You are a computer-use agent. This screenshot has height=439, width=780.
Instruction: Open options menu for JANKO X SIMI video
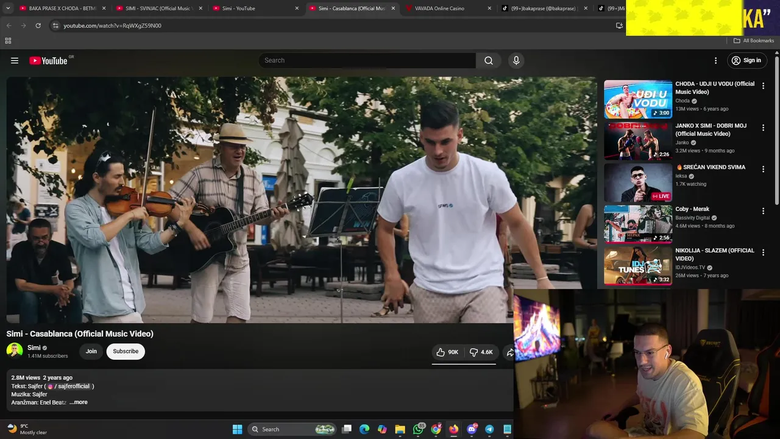click(x=763, y=127)
